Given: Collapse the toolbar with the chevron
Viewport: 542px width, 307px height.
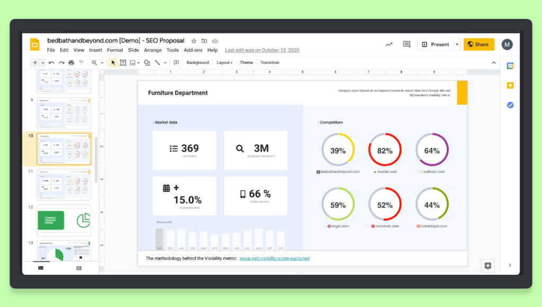Looking at the screenshot, I should tap(493, 62).
